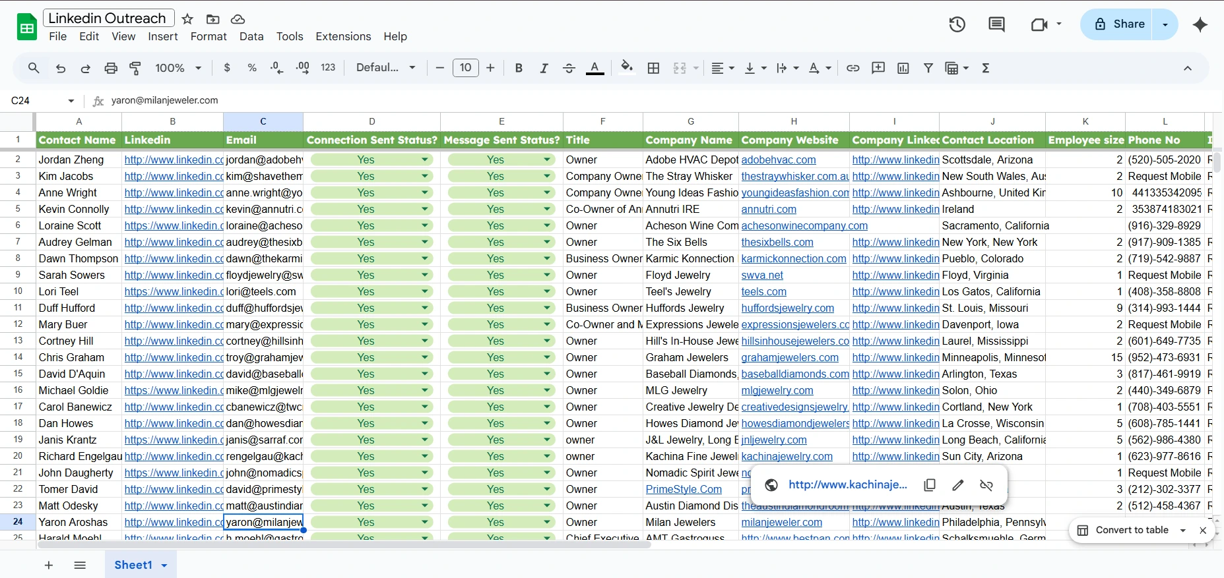Open the fill color picker
The image size is (1224, 578).
tap(627, 68)
